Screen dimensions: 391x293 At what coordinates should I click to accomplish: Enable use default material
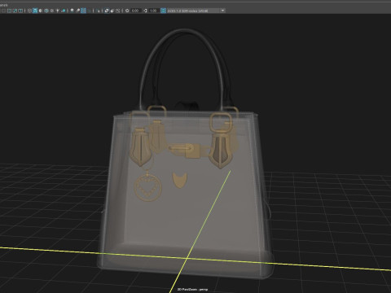coord(41,11)
